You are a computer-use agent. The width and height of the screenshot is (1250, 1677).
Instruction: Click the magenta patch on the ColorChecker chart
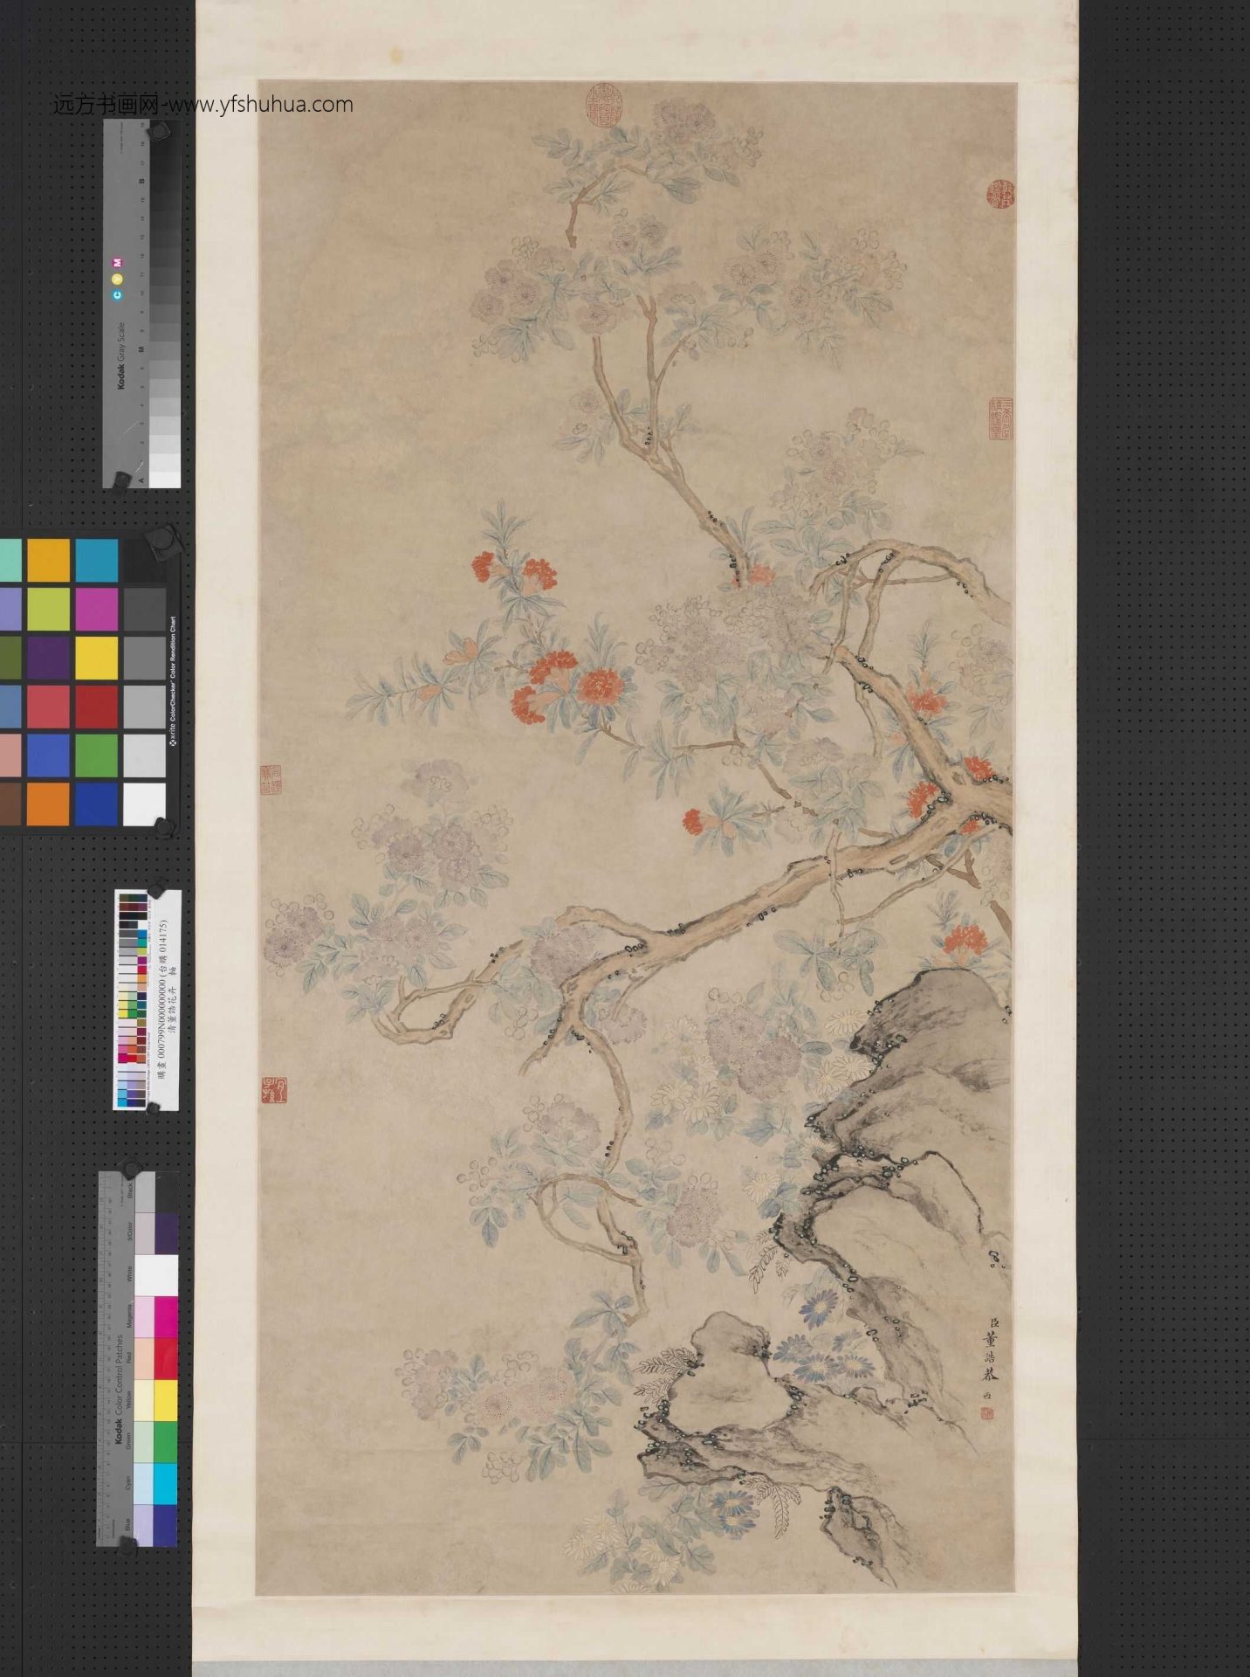click(x=96, y=609)
